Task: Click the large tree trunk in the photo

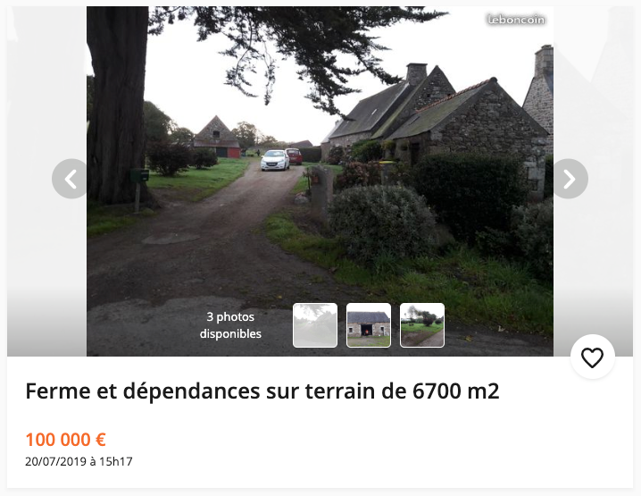Action: pyautogui.click(x=118, y=105)
